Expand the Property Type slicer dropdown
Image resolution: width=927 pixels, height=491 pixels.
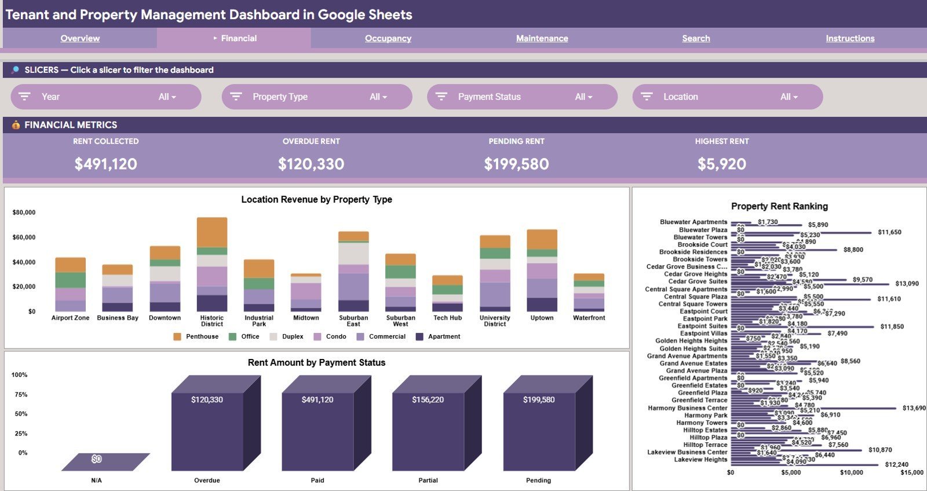tap(378, 97)
